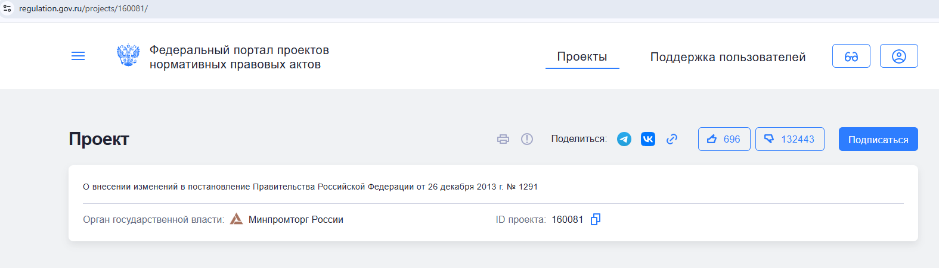Dislike the project with thumbs down 132443
The height and width of the screenshot is (268, 939).
(x=789, y=139)
